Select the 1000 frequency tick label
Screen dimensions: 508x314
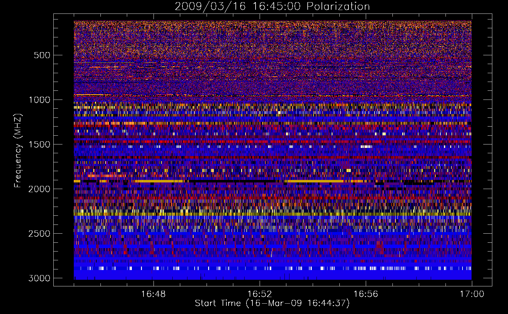(39, 100)
